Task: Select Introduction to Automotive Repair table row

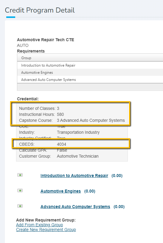Action: coord(90,65)
